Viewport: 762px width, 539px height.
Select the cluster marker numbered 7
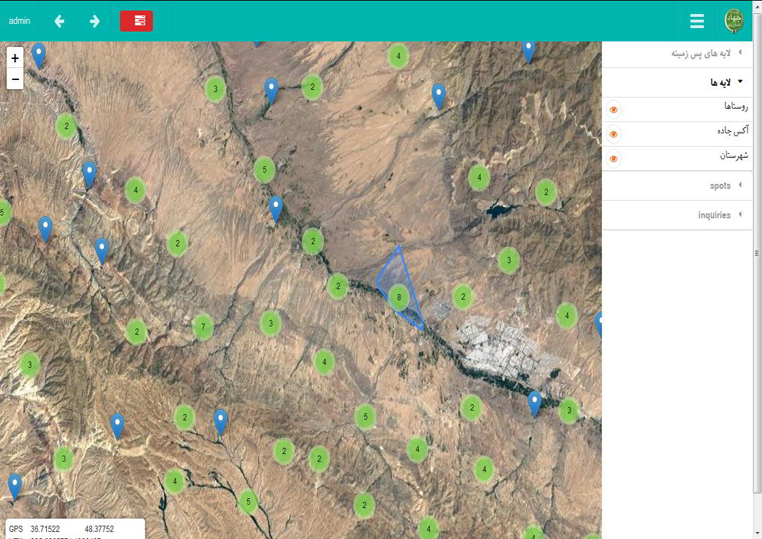(x=203, y=326)
